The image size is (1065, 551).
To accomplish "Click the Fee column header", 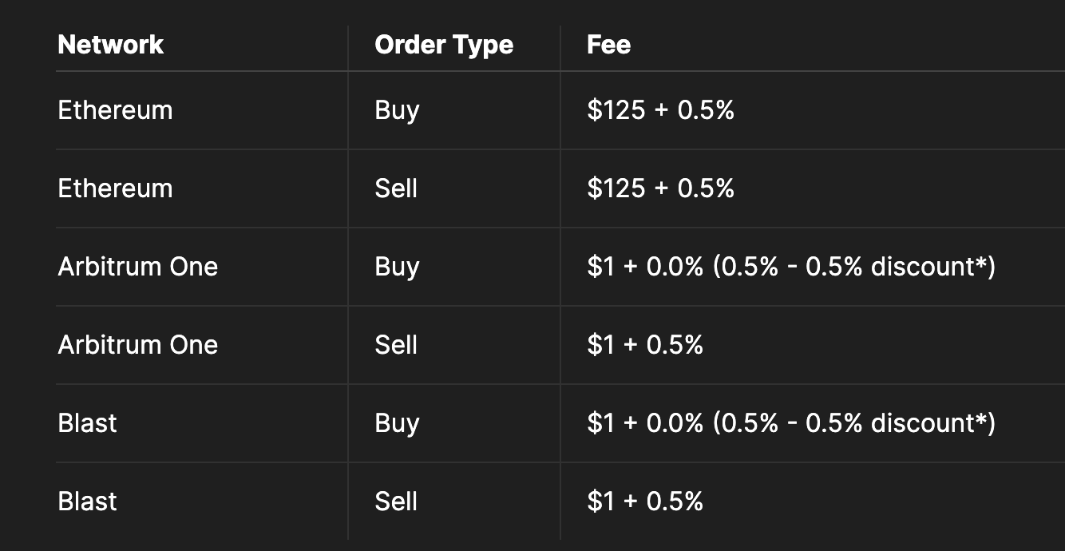I will (608, 45).
